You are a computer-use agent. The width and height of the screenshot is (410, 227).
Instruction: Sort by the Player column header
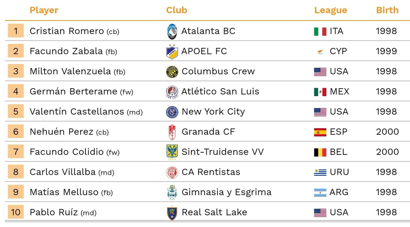44,11
